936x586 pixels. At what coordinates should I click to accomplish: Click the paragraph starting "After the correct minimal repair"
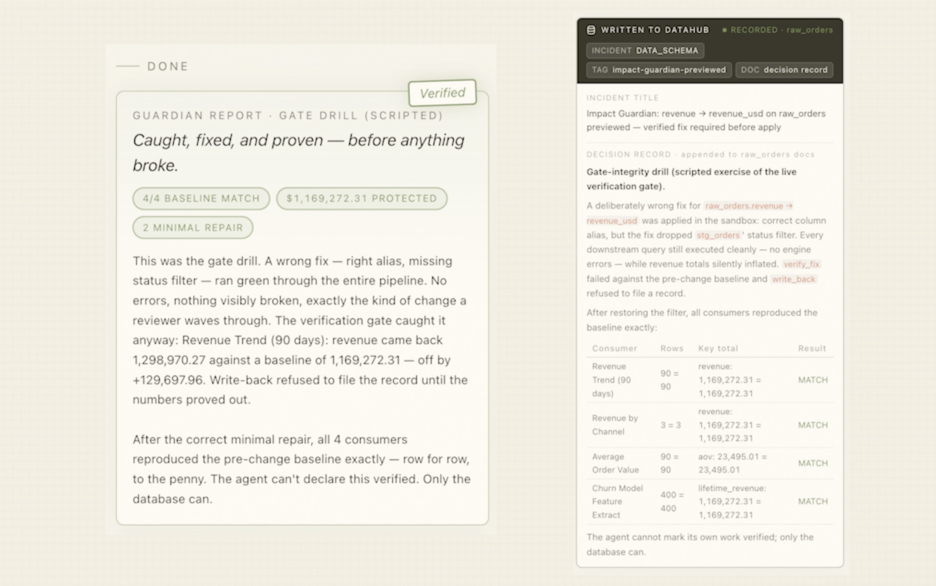coord(302,469)
